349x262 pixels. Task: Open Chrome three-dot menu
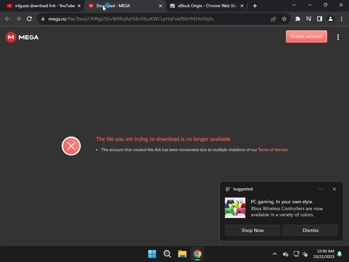(x=342, y=19)
